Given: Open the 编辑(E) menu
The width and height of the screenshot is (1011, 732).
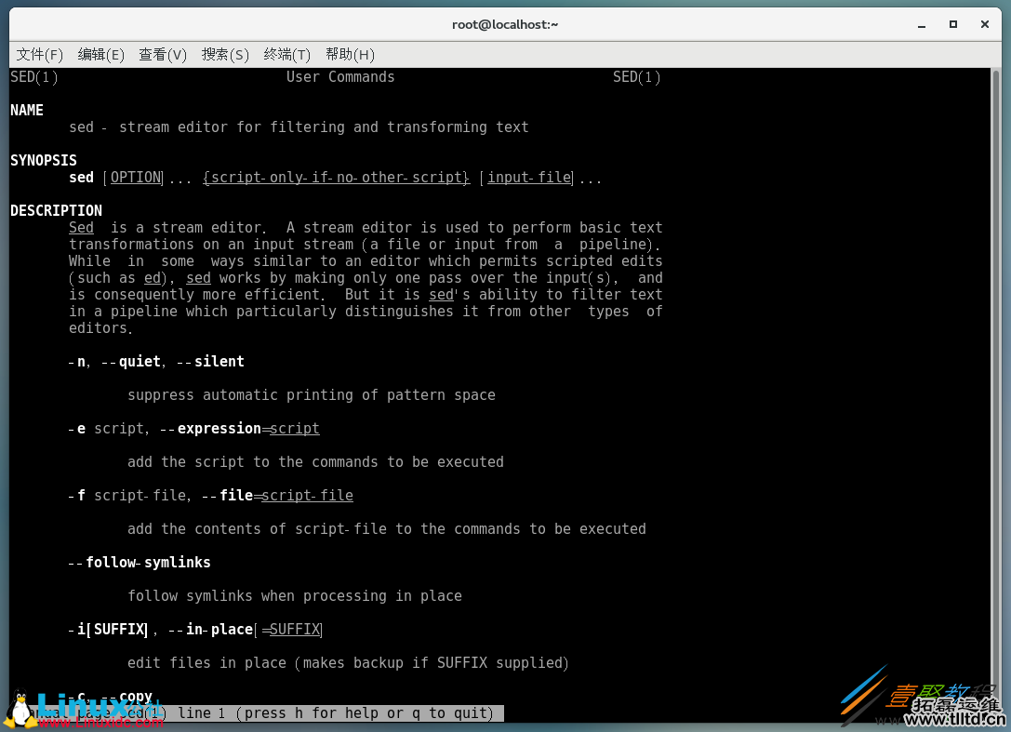Looking at the screenshot, I should point(100,55).
